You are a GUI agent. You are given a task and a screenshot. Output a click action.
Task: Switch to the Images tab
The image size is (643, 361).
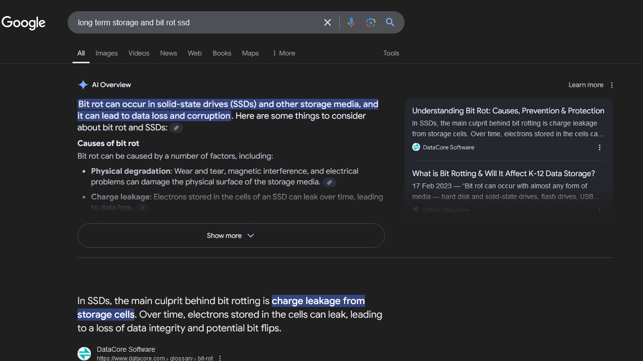pyautogui.click(x=107, y=53)
